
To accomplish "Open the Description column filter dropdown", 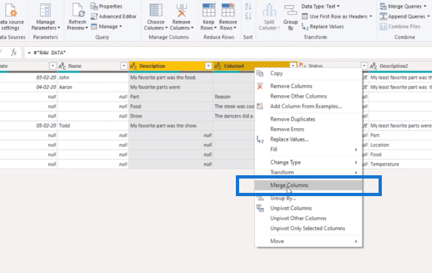I will click(209, 66).
